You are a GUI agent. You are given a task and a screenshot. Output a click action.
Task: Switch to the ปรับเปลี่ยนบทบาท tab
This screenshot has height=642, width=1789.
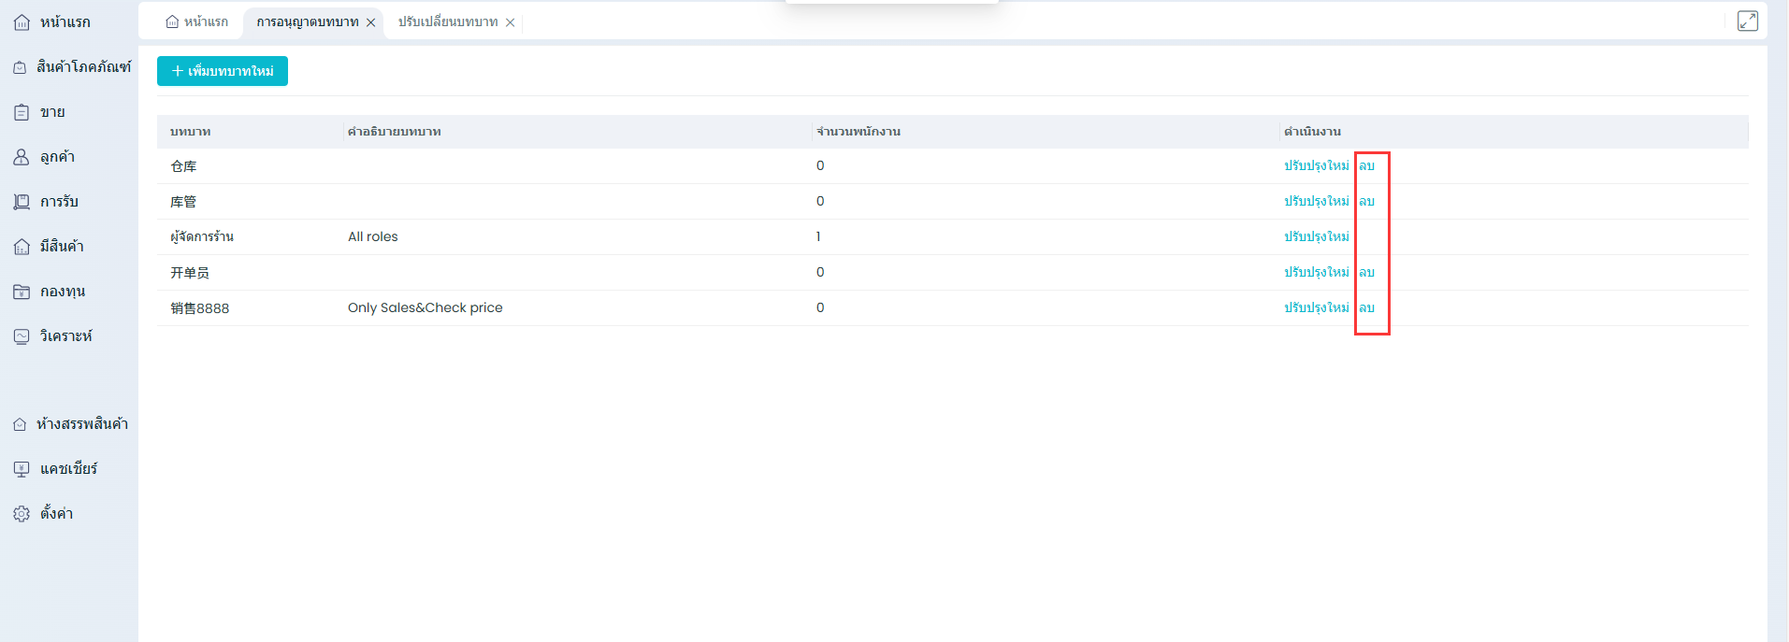coord(448,22)
